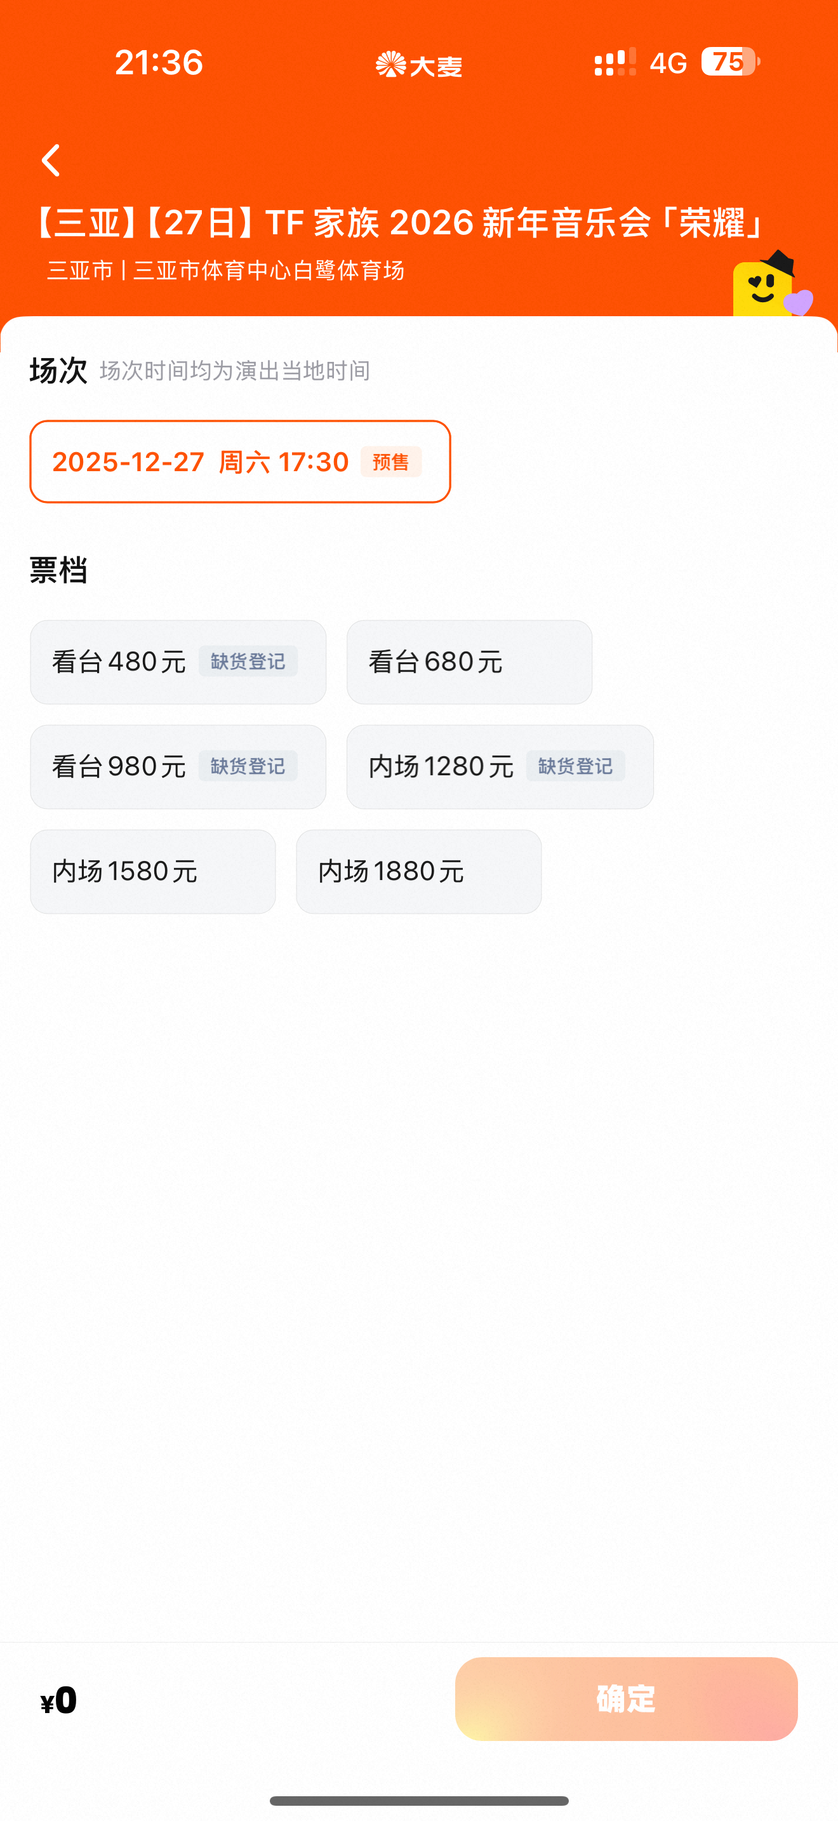This screenshot has width=838, height=1821.
Task: Tap 缺货登记 tag on 看台 980元
Action: point(248,766)
